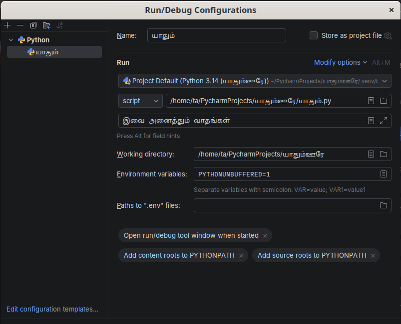
Task: Remove 'Add source roots to PYTHONPATH' option
Action: pyautogui.click(x=373, y=256)
